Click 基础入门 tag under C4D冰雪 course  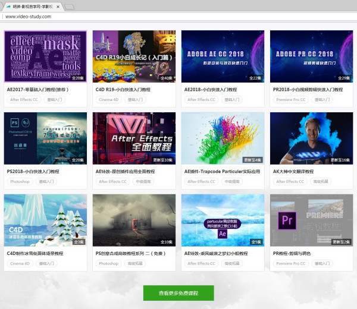tap(46, 263)
